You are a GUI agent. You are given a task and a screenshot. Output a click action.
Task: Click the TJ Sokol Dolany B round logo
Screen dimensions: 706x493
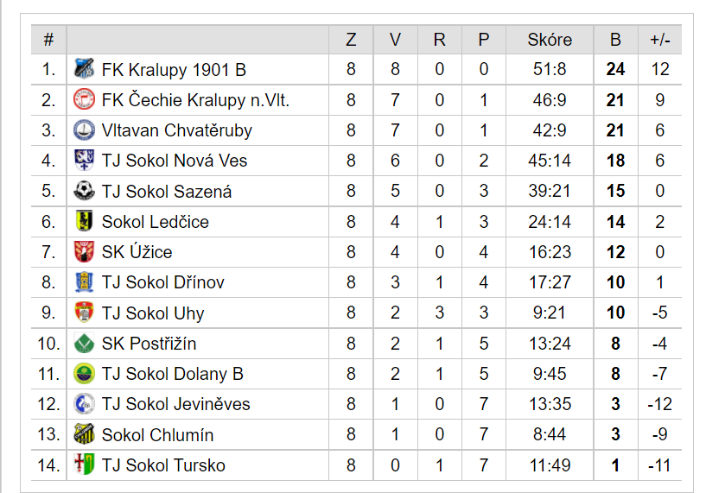(84, 374)
